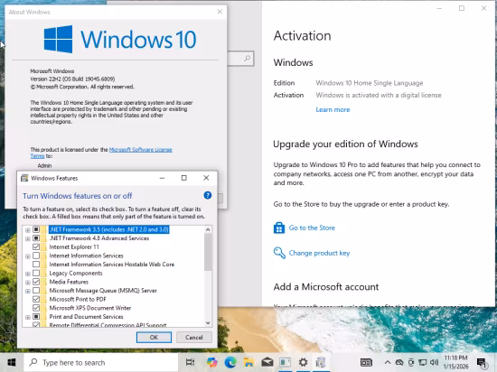Viewport: 497px width, 372px height.
Task: Click the Windows Features title bar icon
Action: [x=24, y=178]
